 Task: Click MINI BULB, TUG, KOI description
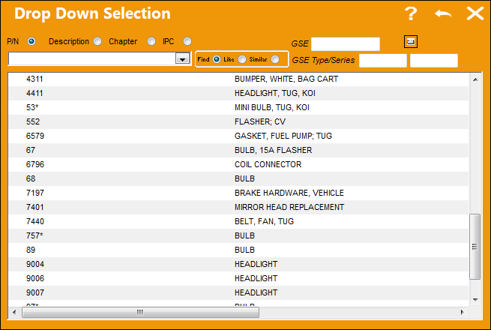[272, 107]
